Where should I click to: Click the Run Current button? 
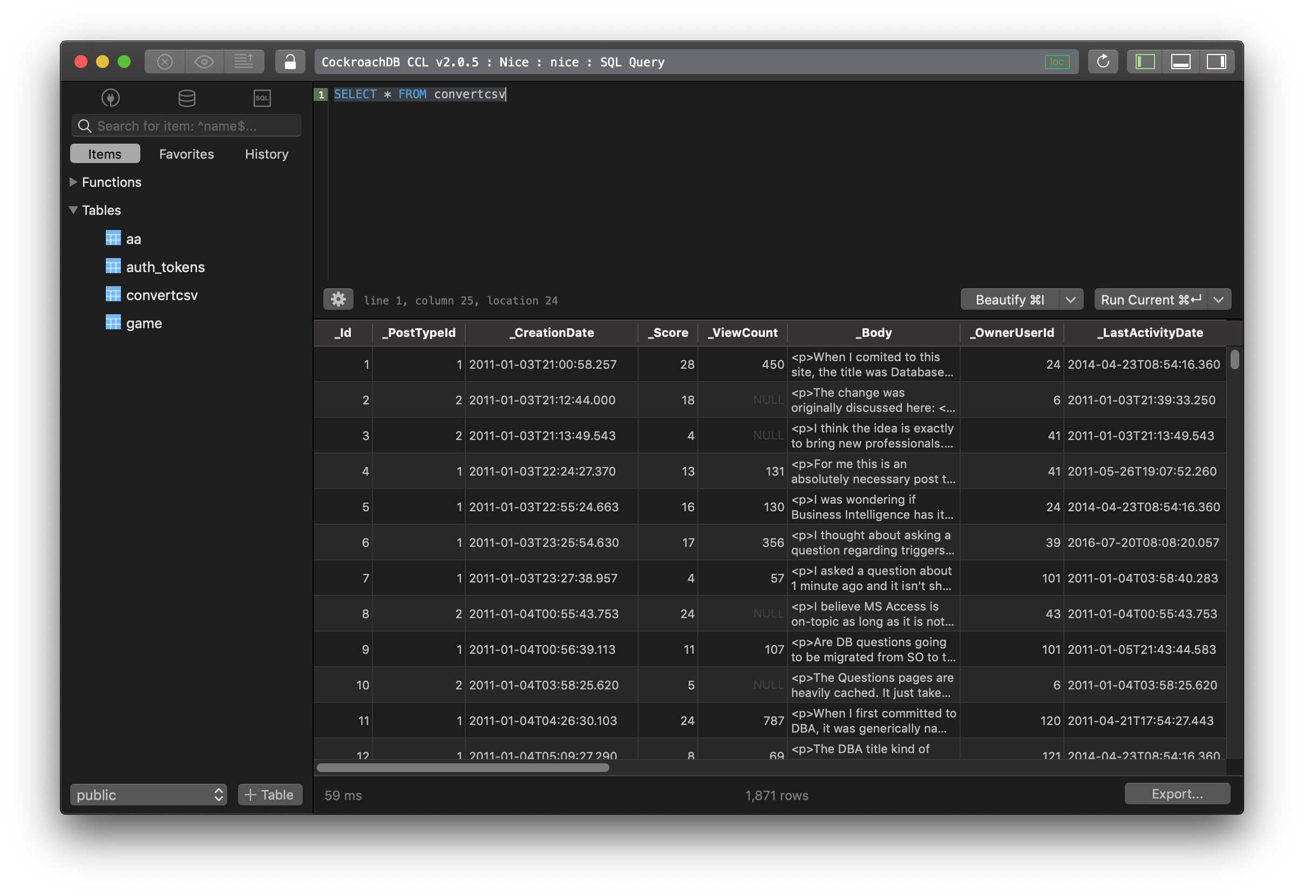[1151, 300]
